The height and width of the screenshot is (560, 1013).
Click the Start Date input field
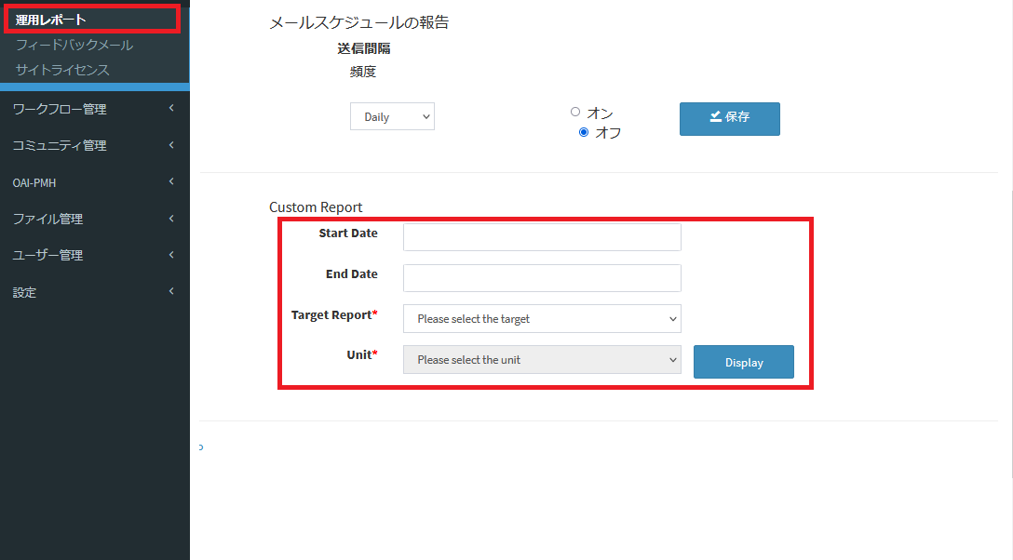tap(542, 237)
